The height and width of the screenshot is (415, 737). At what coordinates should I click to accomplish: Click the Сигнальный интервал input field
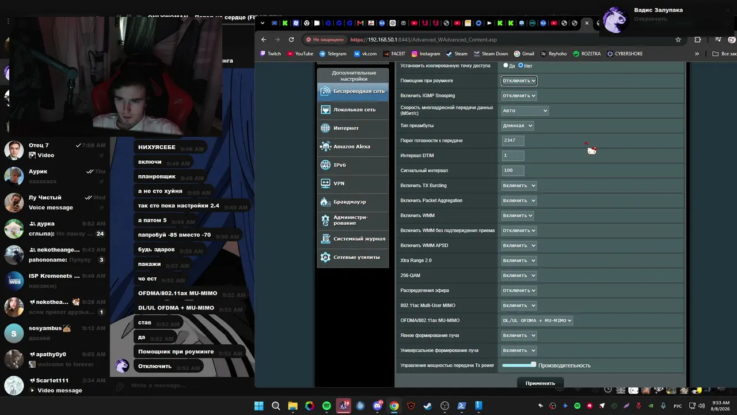point(512,171)
